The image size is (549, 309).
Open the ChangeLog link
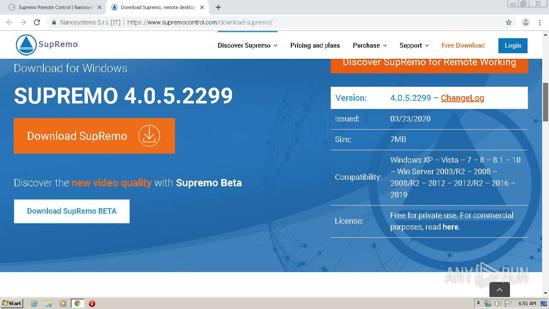tap(462, 98)
